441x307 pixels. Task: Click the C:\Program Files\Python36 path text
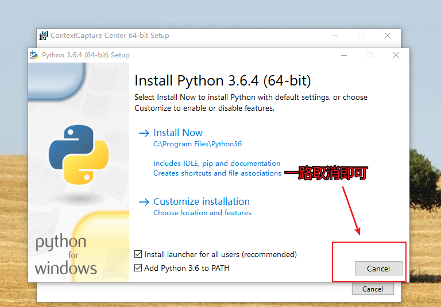(198, 144)
